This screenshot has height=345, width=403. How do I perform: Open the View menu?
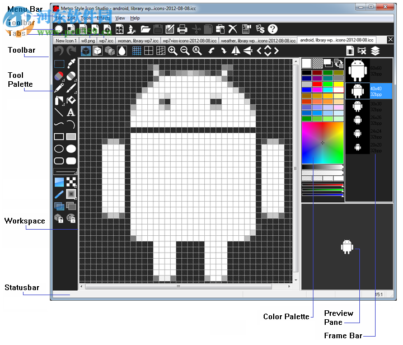click(x=120, y=18)
